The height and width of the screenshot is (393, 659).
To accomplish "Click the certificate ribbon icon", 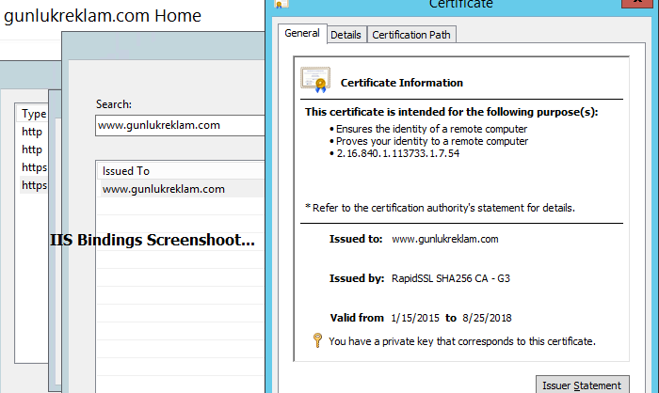I will [x=316, y=80].
